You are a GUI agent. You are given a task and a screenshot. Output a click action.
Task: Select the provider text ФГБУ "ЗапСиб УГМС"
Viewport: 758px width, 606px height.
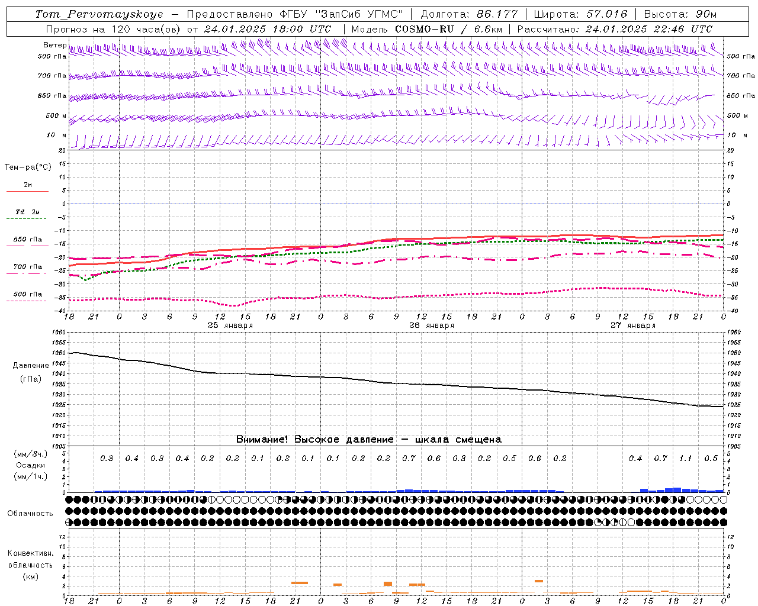[x=341, y=14]
